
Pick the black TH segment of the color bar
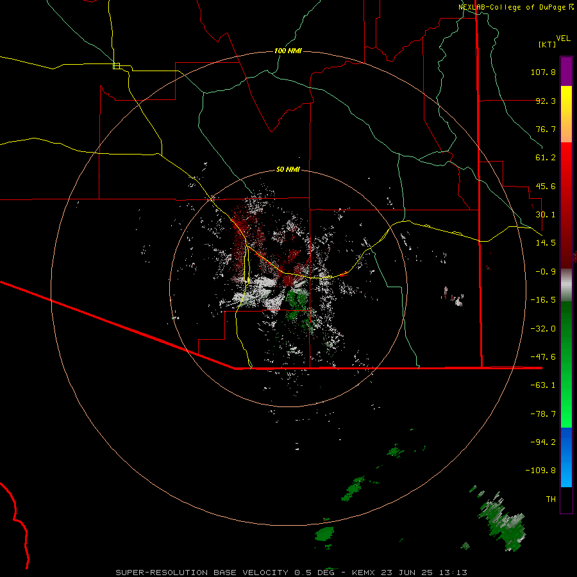coord(566,499)
